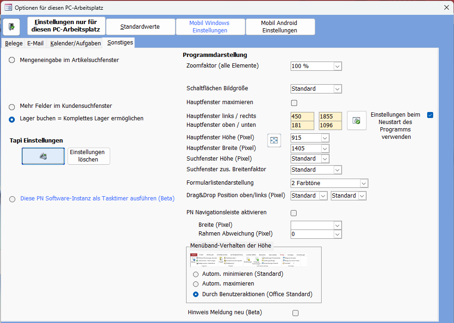This screenshot has height=323, width=454.
Task: Click the exit door icon at top left
Action: click(11, 27)
